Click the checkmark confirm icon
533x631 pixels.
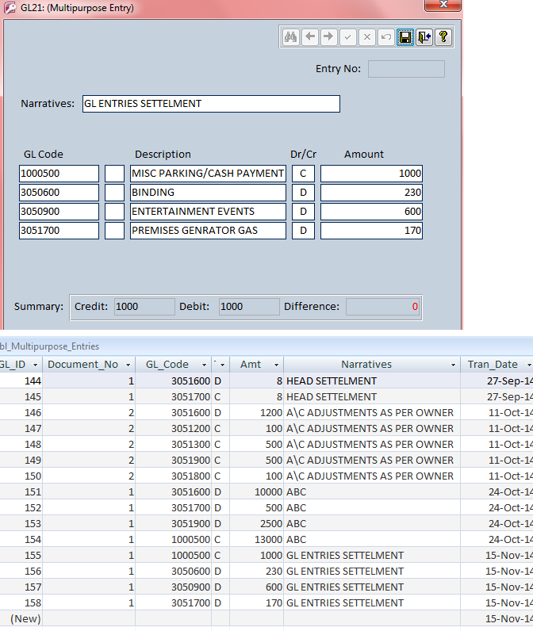tap(347, 37)
